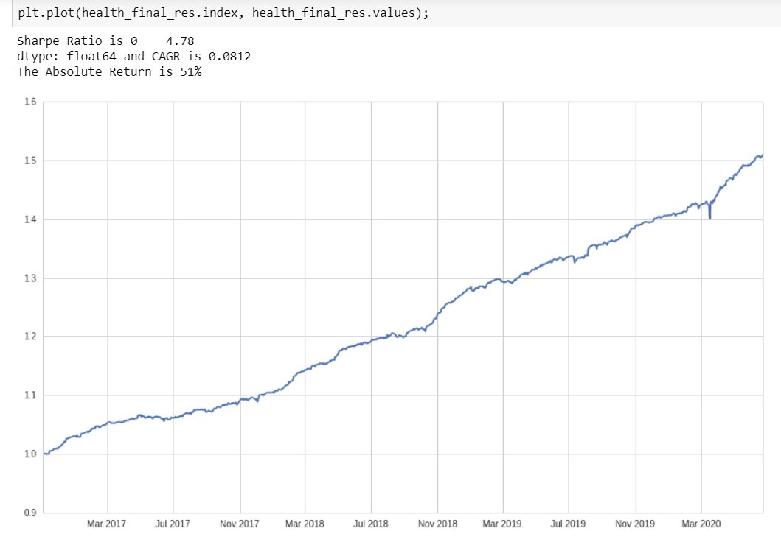Click the x-axis label Nov 2019
781x542 pixels.
tap(635, 524)
